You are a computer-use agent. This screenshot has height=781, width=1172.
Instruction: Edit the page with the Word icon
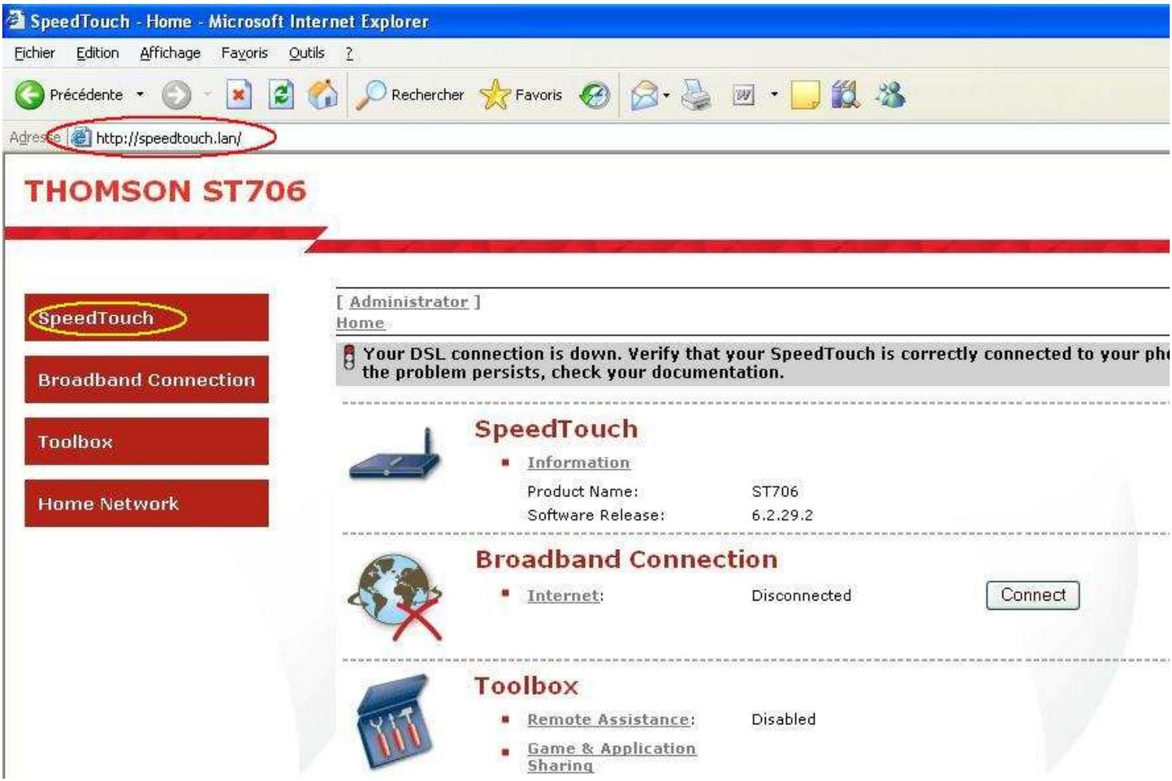[744, 95]
